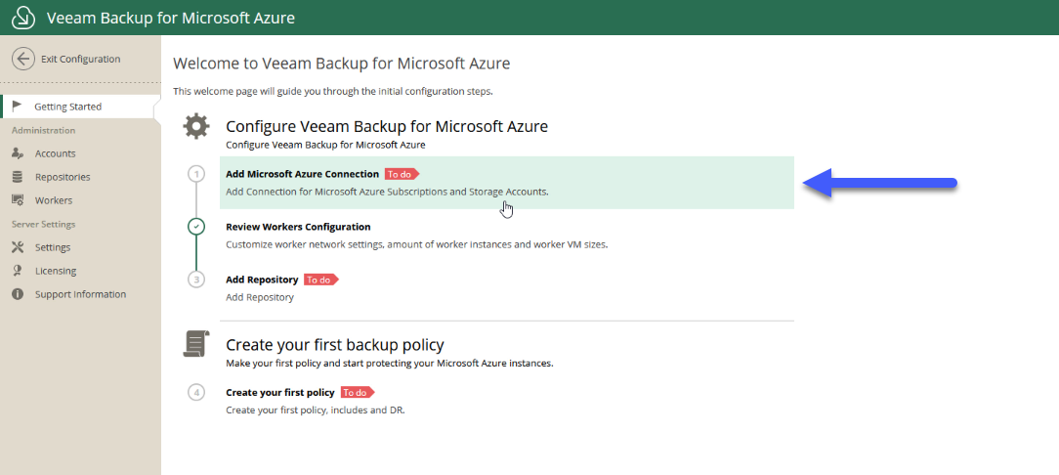The height and width of the screenshot is (475, 1059).
Task: Open the Add Microsoft Azure Connection step
Action: pyautogui.click(x=506, y=183)
